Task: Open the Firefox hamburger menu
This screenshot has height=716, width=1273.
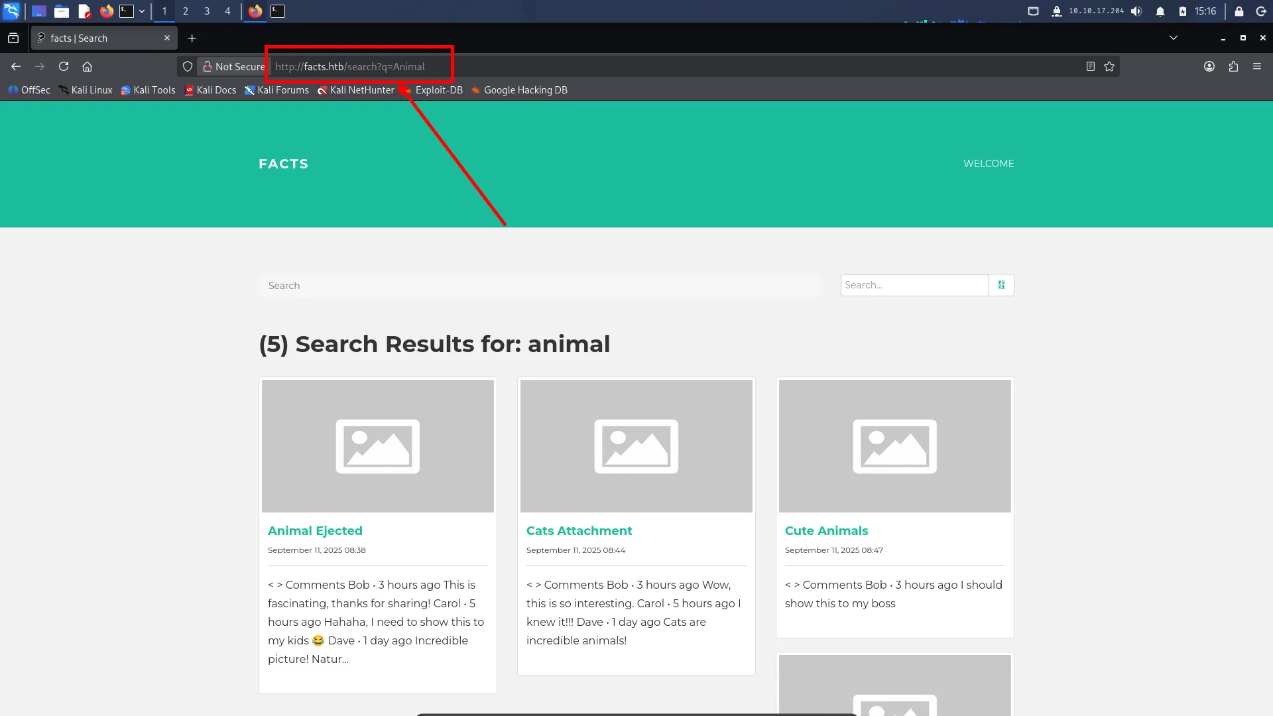Action: (1257, 66)
